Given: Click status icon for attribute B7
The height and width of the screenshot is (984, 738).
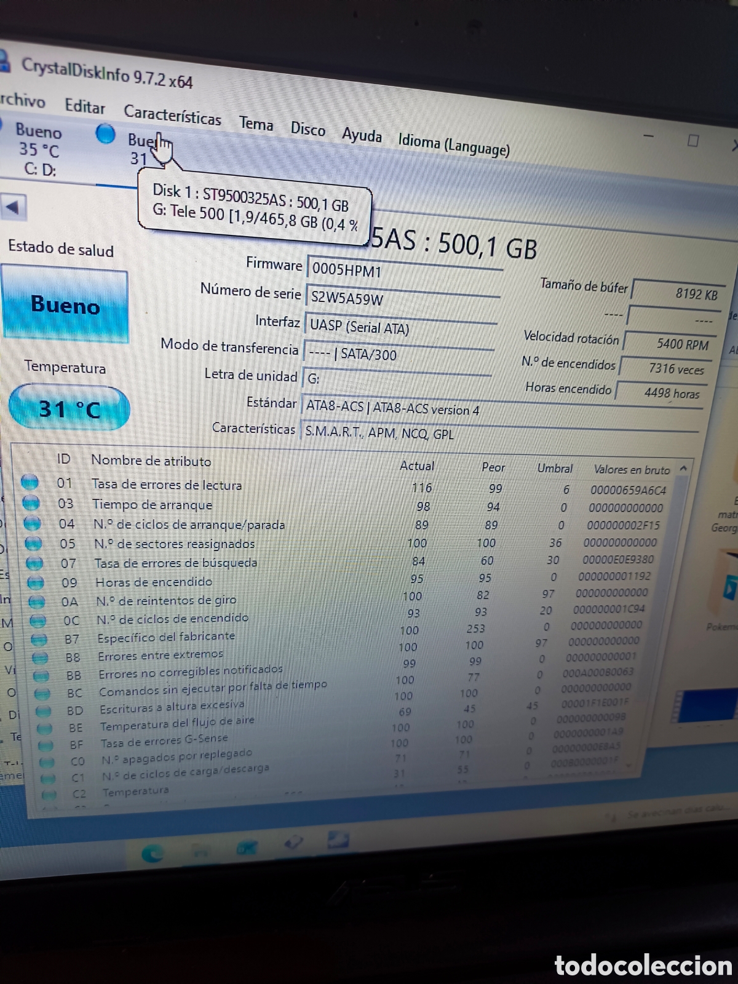Looking at the screenshot, I should [39, 640].
